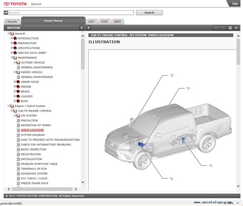Collapse the General tree node
Image resolution: width=243 pixels, height=206 pixels.
tap(9, 34)
